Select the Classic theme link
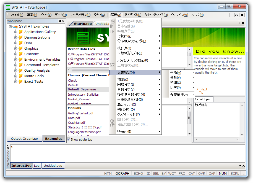 tap(73, 80)
